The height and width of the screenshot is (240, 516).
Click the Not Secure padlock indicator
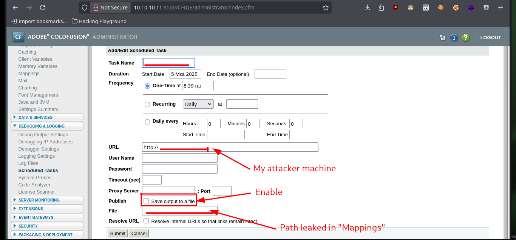[x=110, y=8]
